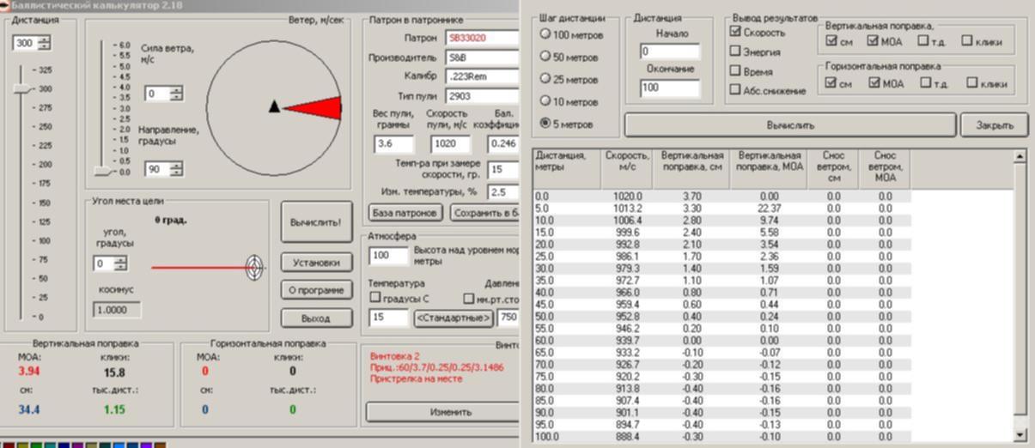Click the target crosshair icon in angle panel
Viewport: 1035px width, 448px height.
254,267
